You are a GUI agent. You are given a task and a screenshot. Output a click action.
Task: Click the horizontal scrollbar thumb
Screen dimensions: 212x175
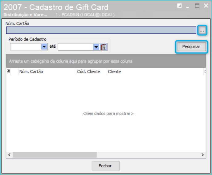(55, 155)
